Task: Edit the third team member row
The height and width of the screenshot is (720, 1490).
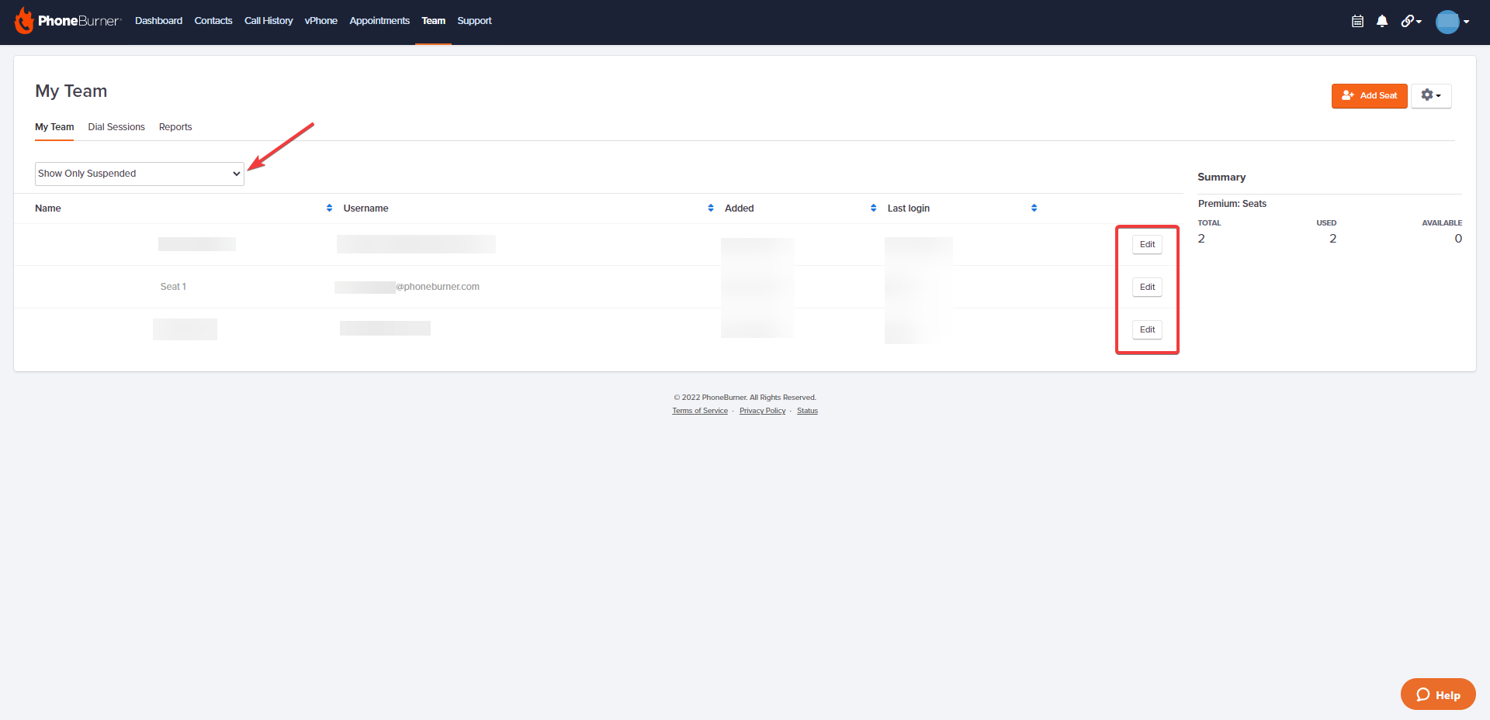Action: coord(1147,329)
